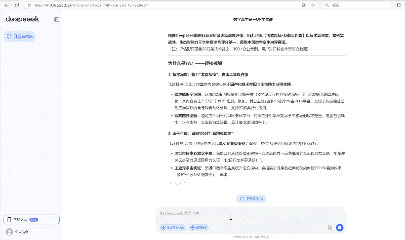Screen dimensions: 405x240
Task: Click the user avatar icon in sidebar
Action: [x=9, y=232]
